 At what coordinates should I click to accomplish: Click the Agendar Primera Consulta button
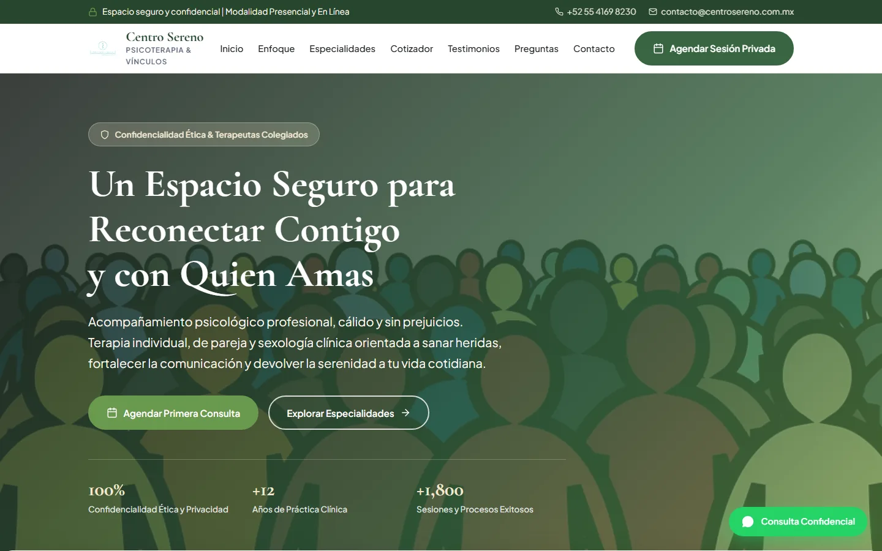(x=173, y=413)
